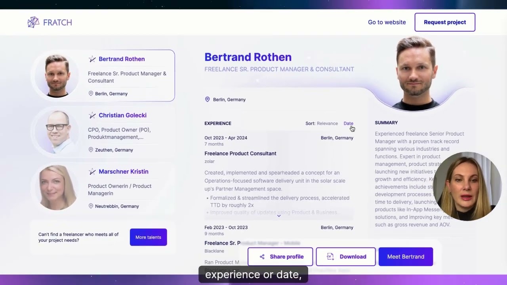This screenshot has height=285, width=507.
Task: Click the '9 months' duration text
Action: tap(214, 234)
